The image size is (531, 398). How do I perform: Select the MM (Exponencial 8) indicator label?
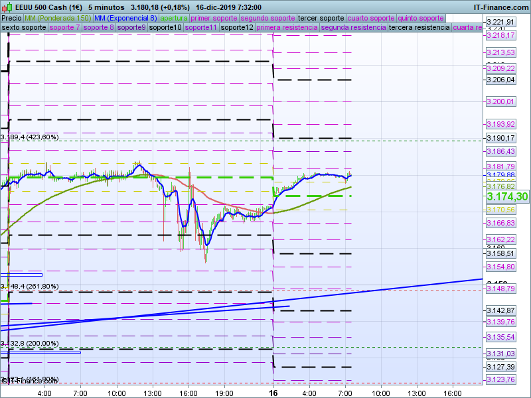coord(125,18)
